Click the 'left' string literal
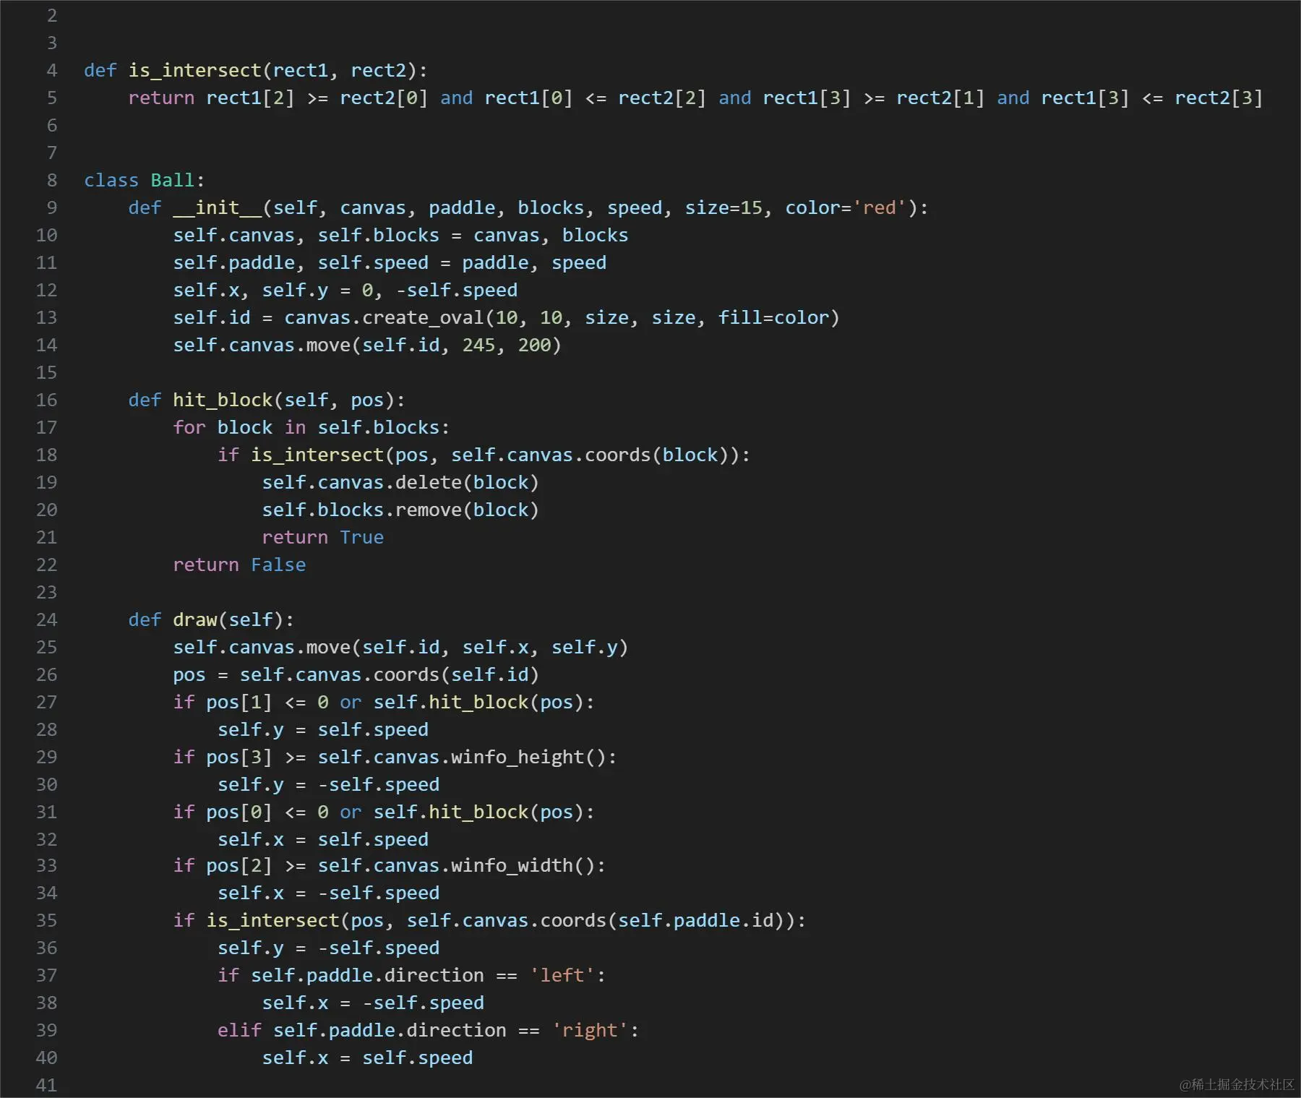The image size is (1301, 1098). 562,976
